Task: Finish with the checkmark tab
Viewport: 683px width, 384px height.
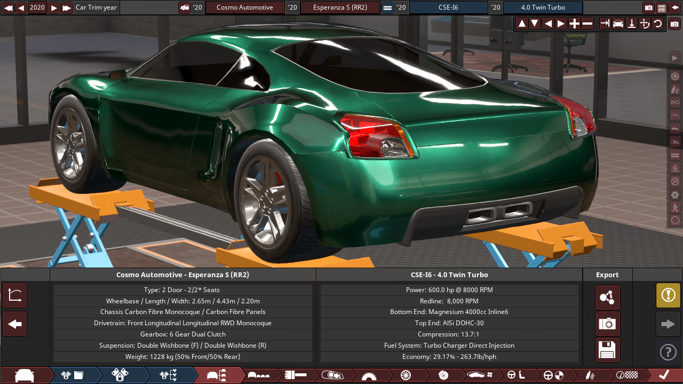Action: (664, 375)
